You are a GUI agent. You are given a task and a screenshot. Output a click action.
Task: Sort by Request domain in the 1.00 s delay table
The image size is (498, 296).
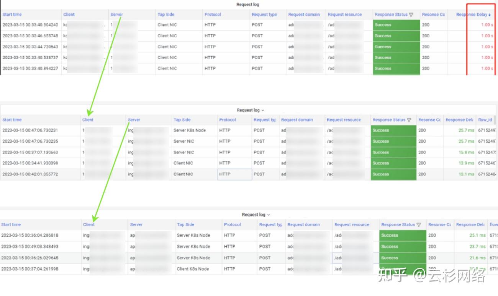[304, 15]
